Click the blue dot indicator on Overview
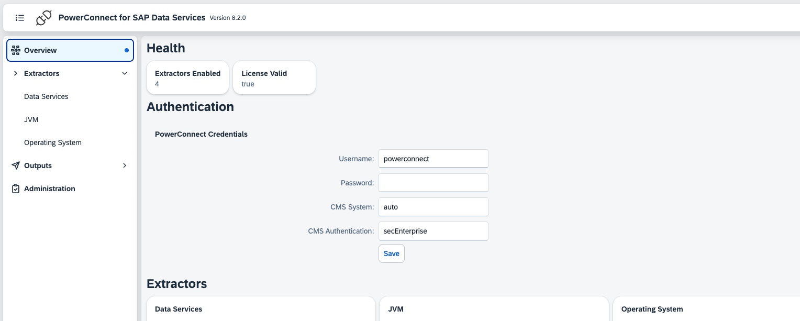800x321 pixels. [127, 50]
